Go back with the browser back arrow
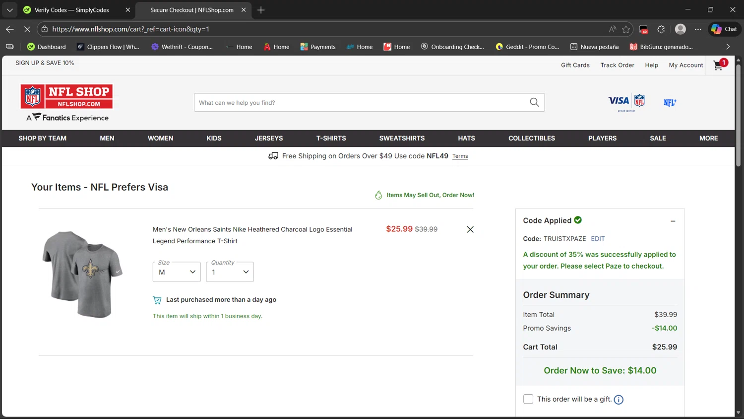 pos(10,29)
